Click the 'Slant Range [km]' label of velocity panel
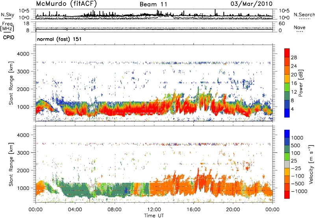Screen dimensions: 315x218 (11, 164)
